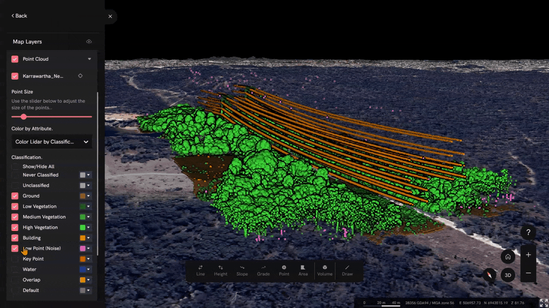Zoom in with the plus button
Viewport: 549px width, 308px height.
coord(528,255)
